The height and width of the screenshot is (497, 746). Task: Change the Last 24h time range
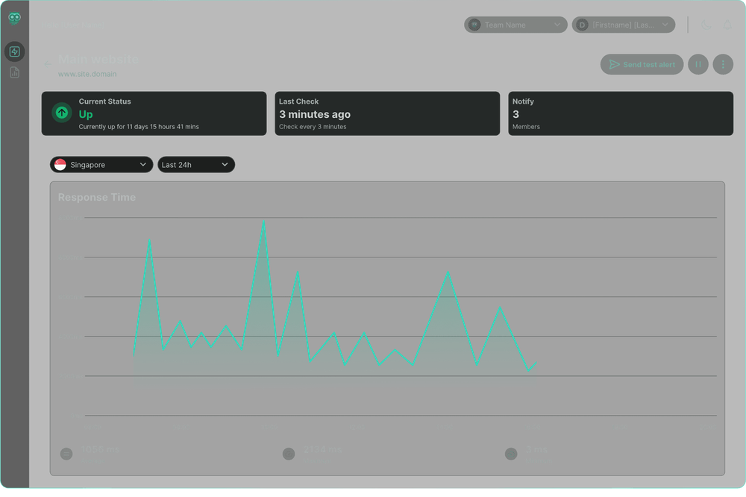coord(195,164)
